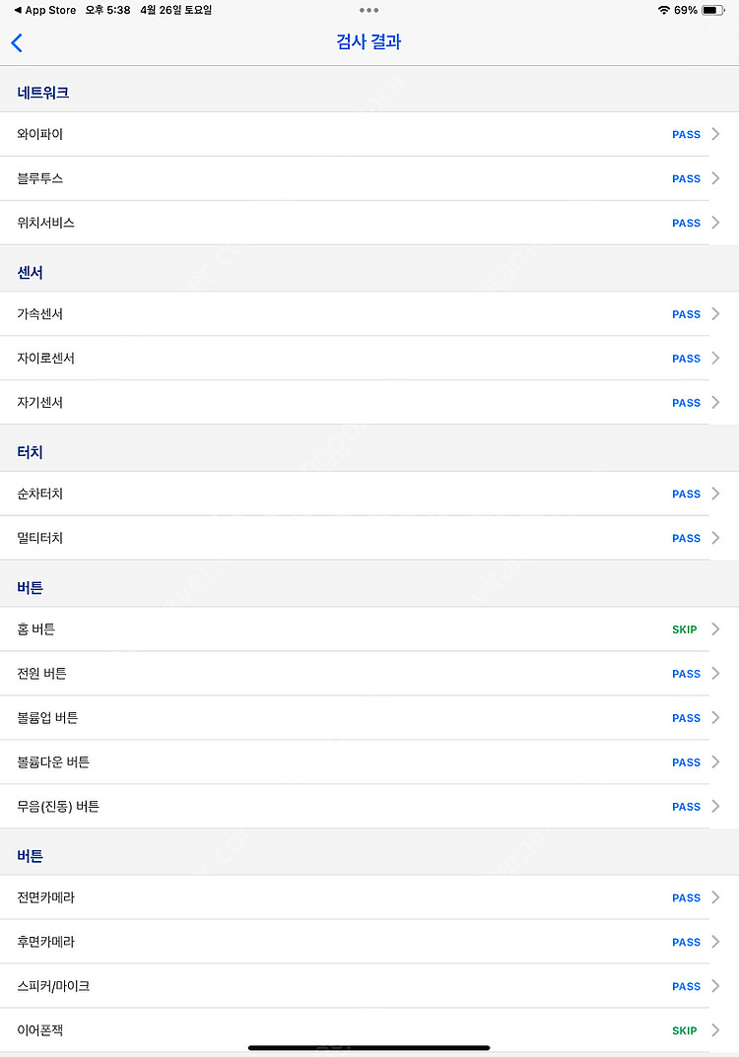Expand 전원 버튼 row chevron

pos(715,674)
